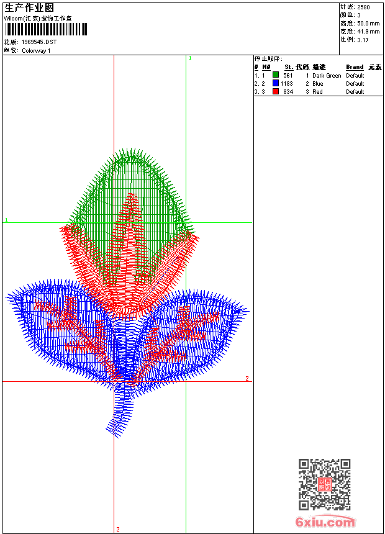Click the Blue thread color swatch
385x534 pixels.
[276, 83]
